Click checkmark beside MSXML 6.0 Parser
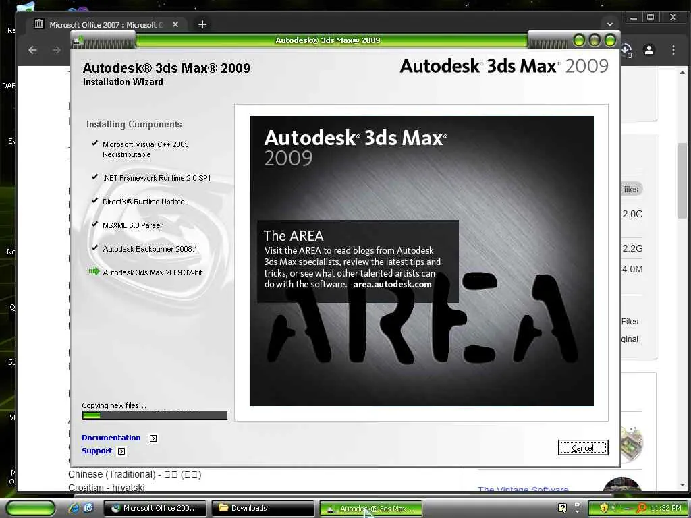 click(x=94, y=224)
